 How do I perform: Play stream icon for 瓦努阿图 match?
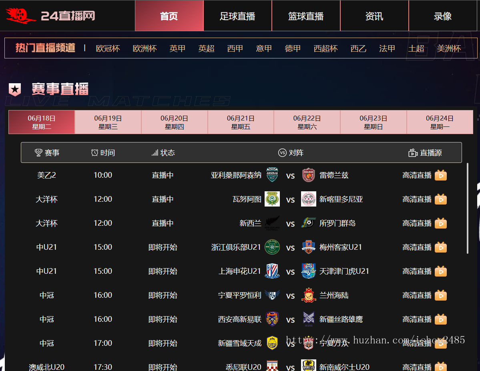tap(441, 199)
